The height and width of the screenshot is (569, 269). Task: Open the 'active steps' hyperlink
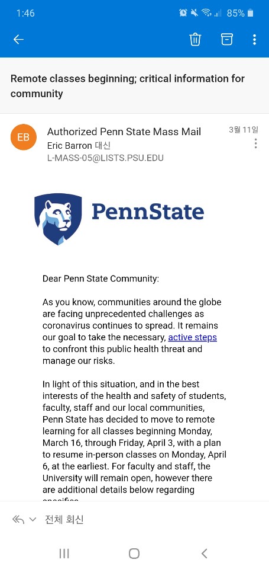coord(193,337)
